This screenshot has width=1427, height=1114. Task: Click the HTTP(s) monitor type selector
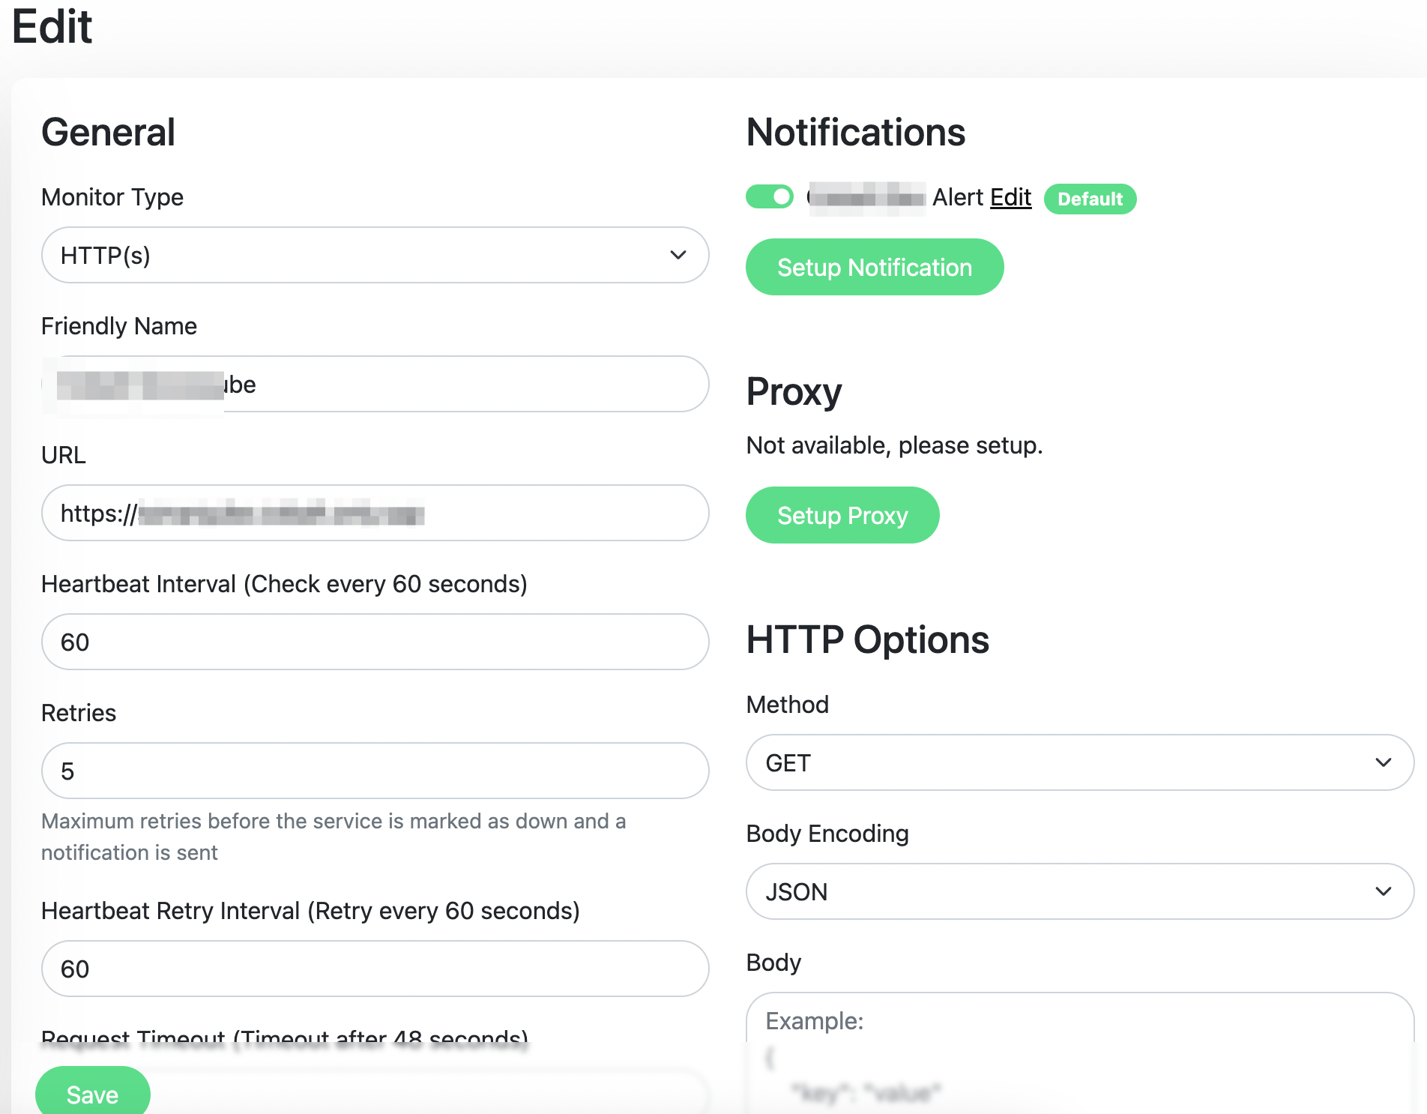374,255
